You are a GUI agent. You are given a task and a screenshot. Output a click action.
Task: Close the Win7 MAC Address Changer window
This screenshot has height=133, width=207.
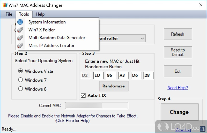(201, 5)
